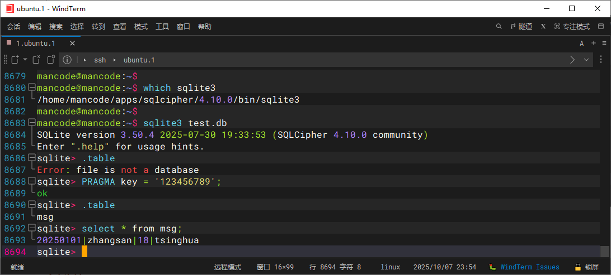The width and height of the screenshot is (611, 275).
Task: Click the new session icon in toolbar
Action: [x=15, y=60]
